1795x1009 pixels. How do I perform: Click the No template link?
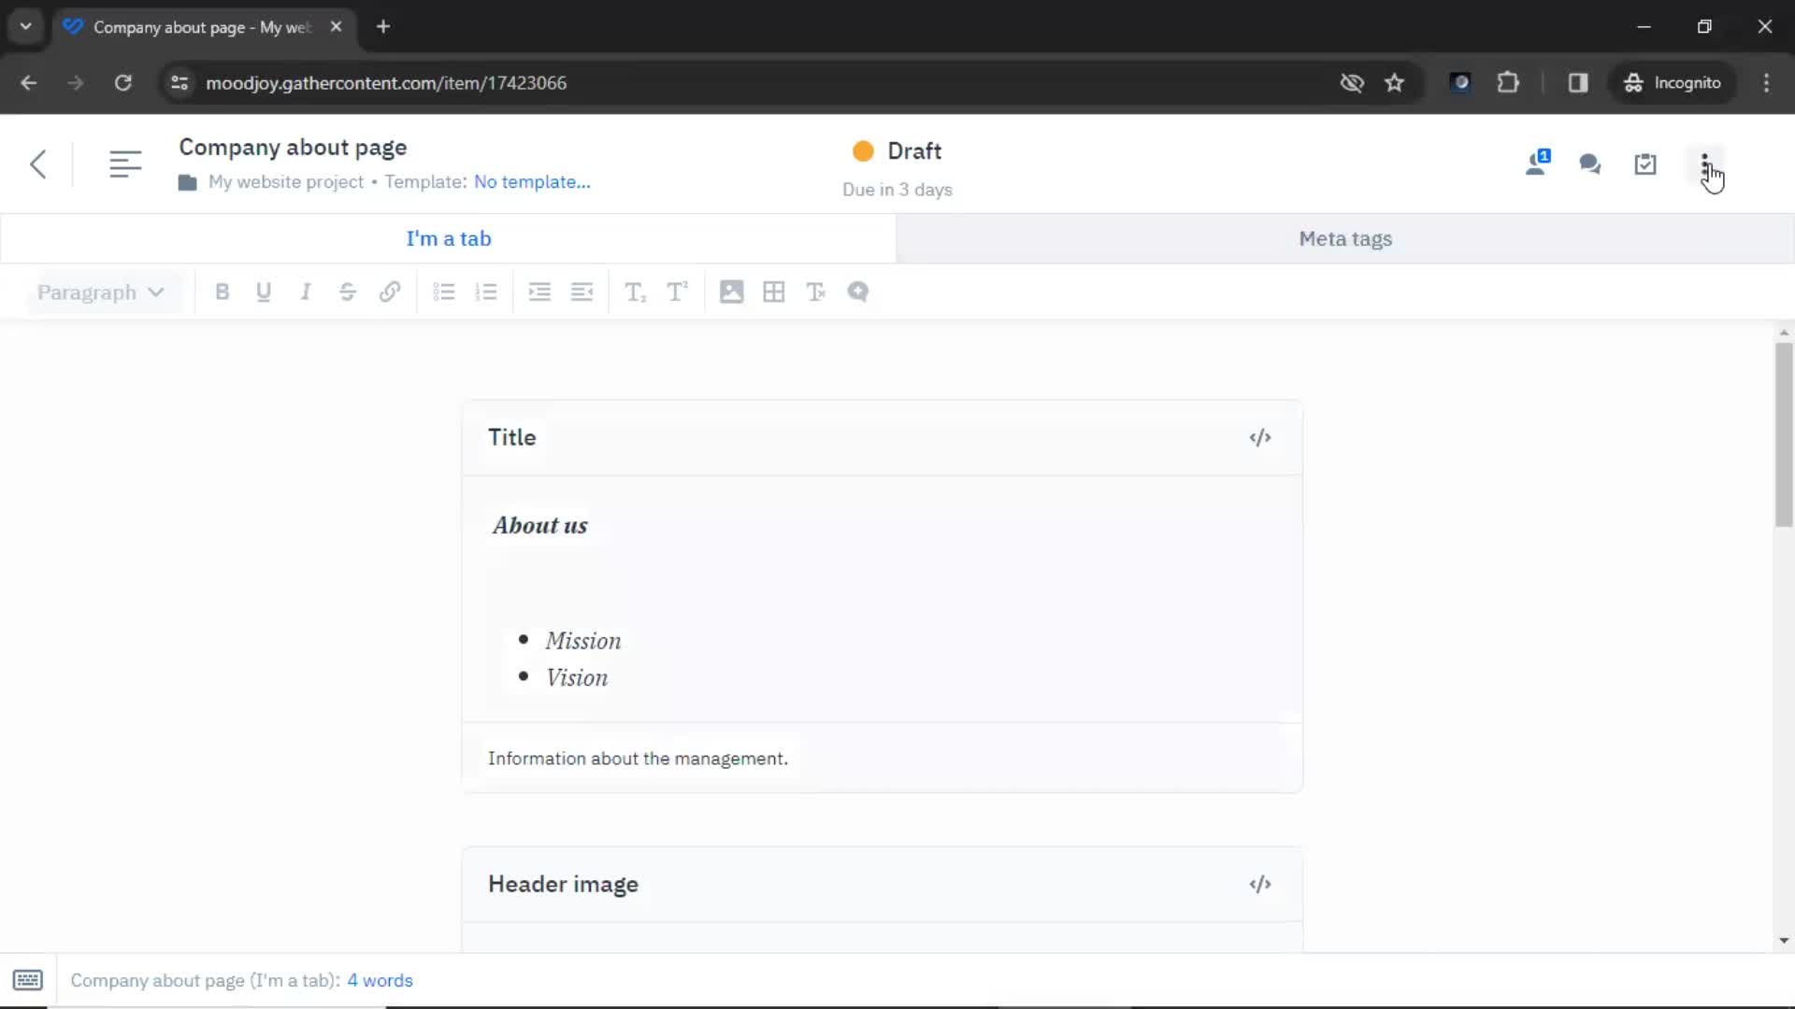531,182
